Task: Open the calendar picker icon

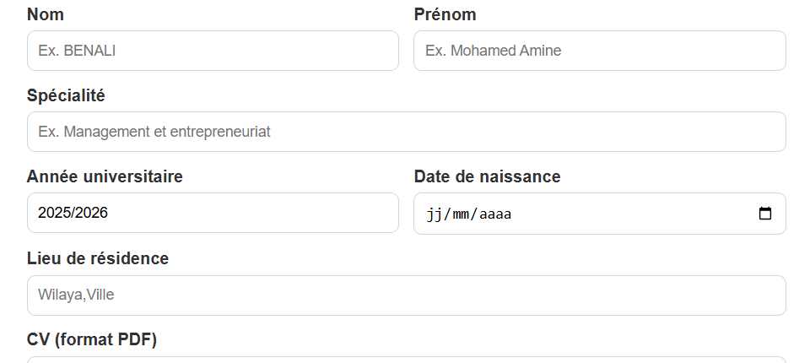Action: pyautogui.click(x=764, y=214)
